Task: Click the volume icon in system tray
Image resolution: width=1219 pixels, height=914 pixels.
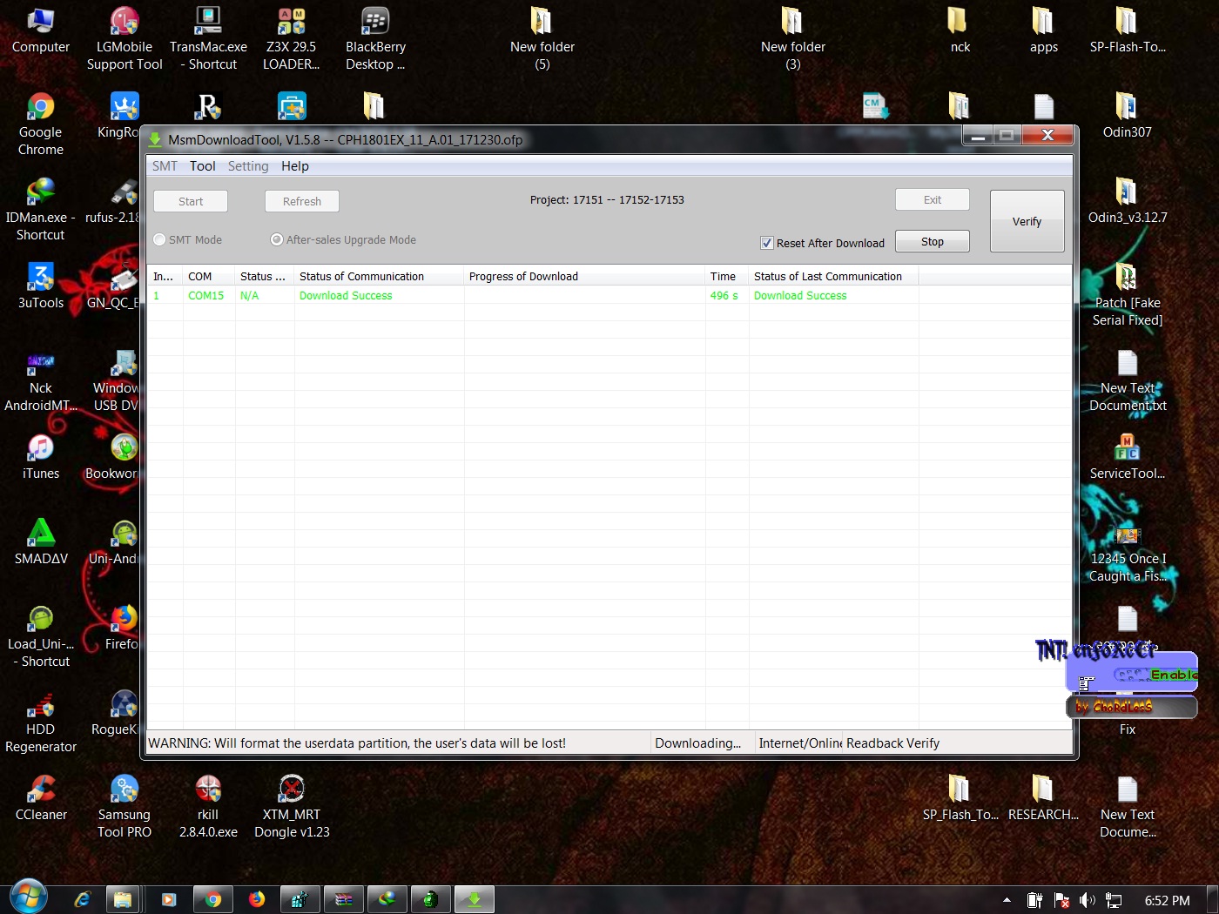Action: point(1087,900)
